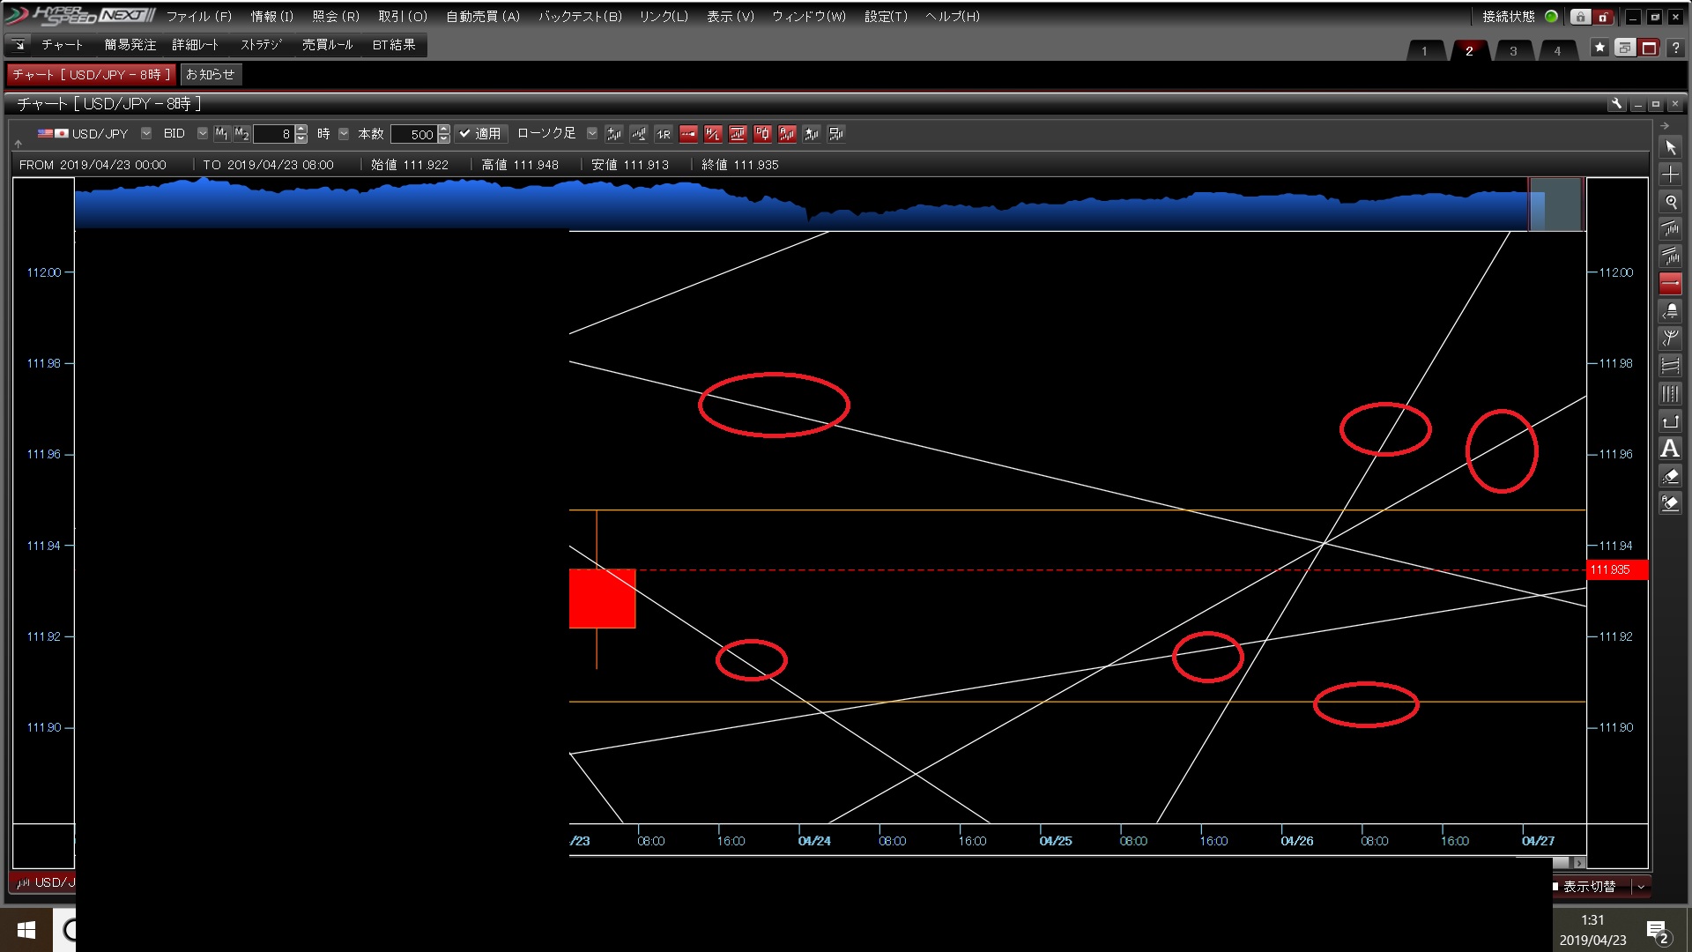Image resolution: width=1692 pixels, height=952 pixels.
Task: Open the バックテスト(B) menu
Action: tap(580, 17)
